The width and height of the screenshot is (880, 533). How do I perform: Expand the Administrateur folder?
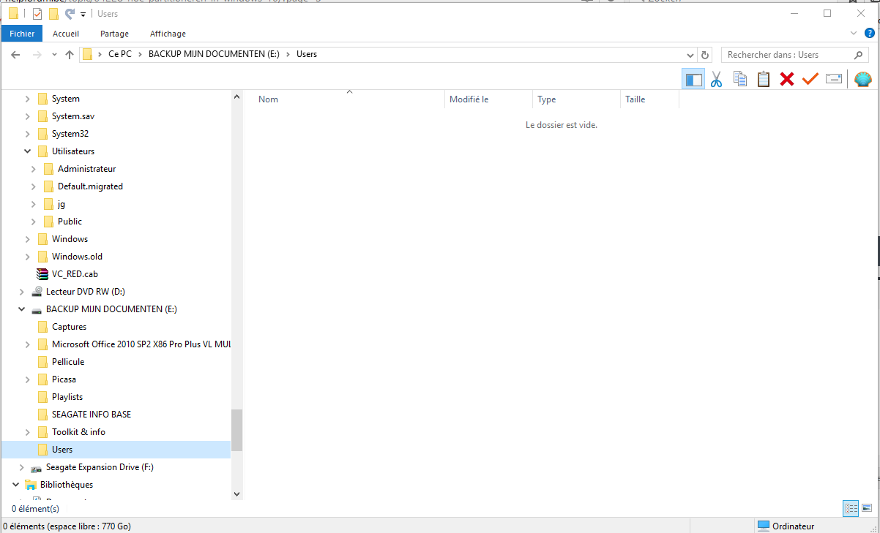(x=34, y=169)
